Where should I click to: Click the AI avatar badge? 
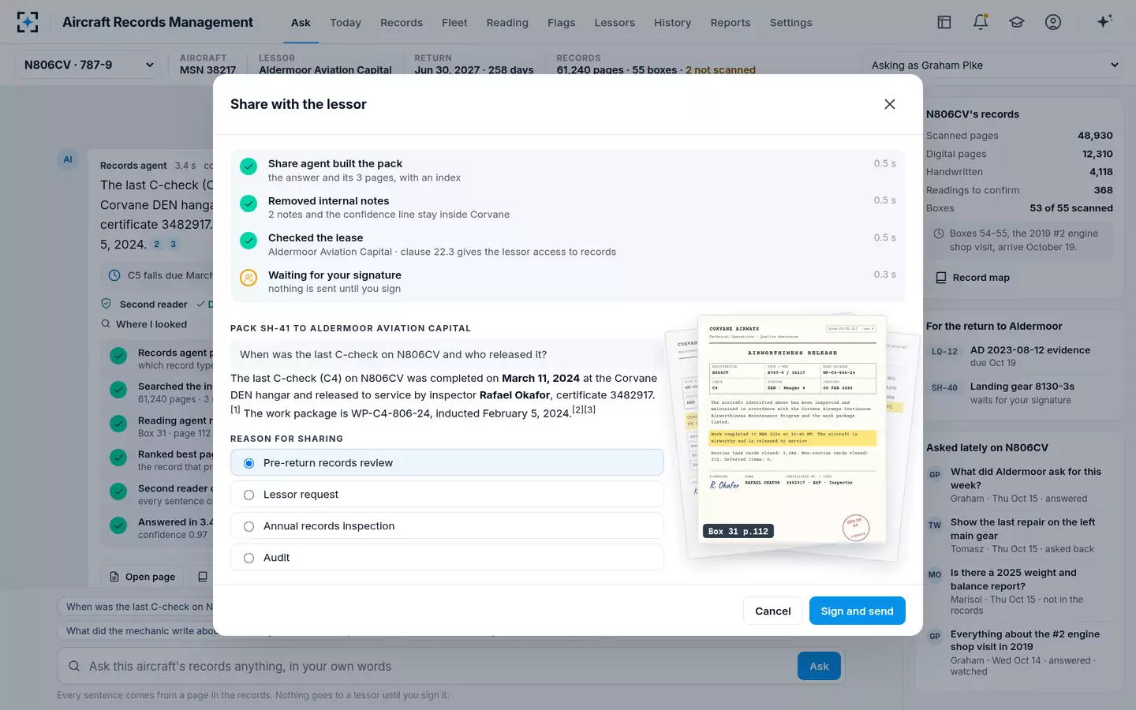point(68,159)
